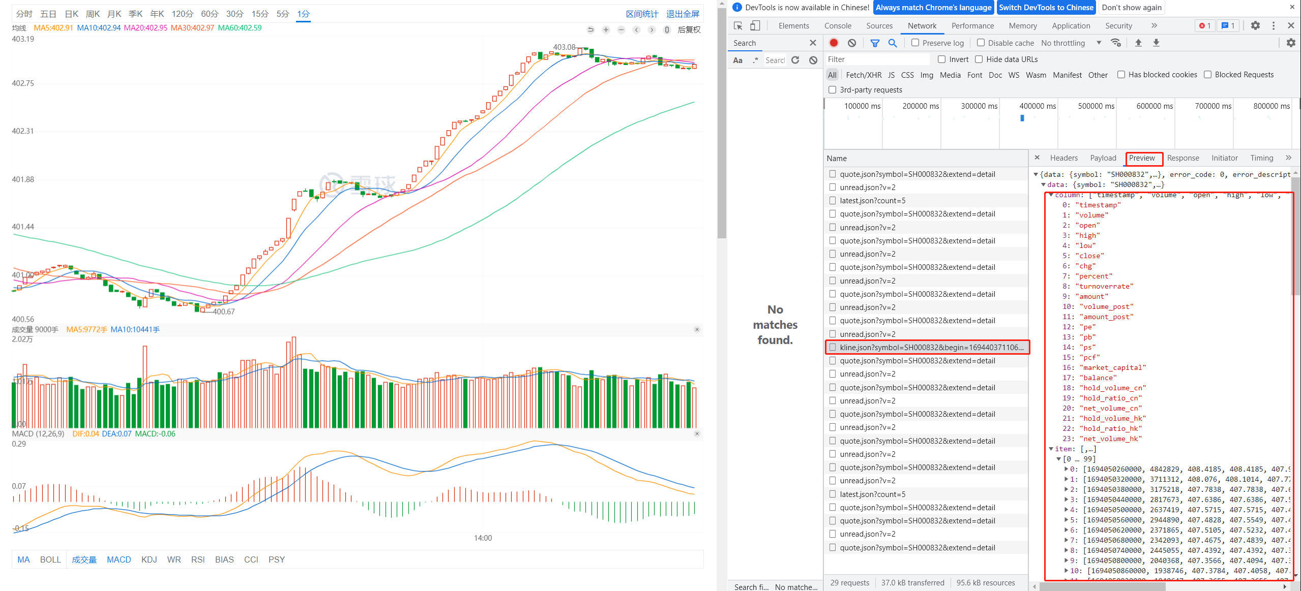Click the red error count badge
Screen dimensions: 1301x591
coord(1205,25)
